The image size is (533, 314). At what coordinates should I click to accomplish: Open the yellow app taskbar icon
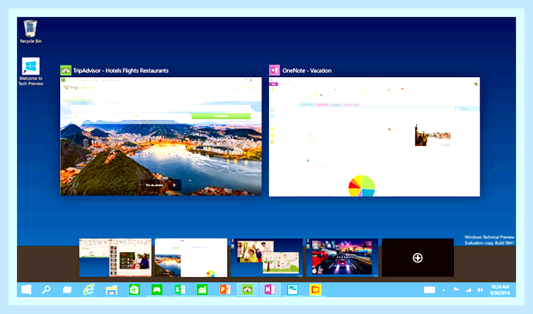tap(316, 290)
